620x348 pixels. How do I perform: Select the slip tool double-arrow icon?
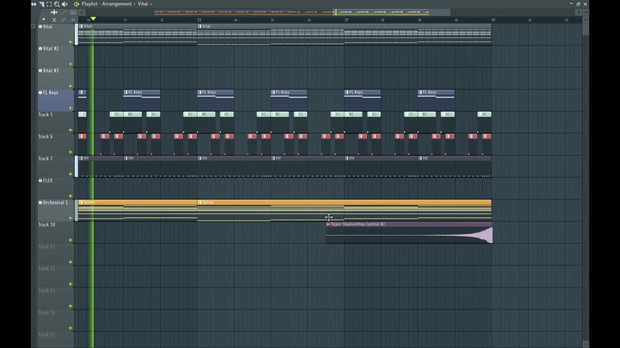pyautogui.click(x=33, y=4)
